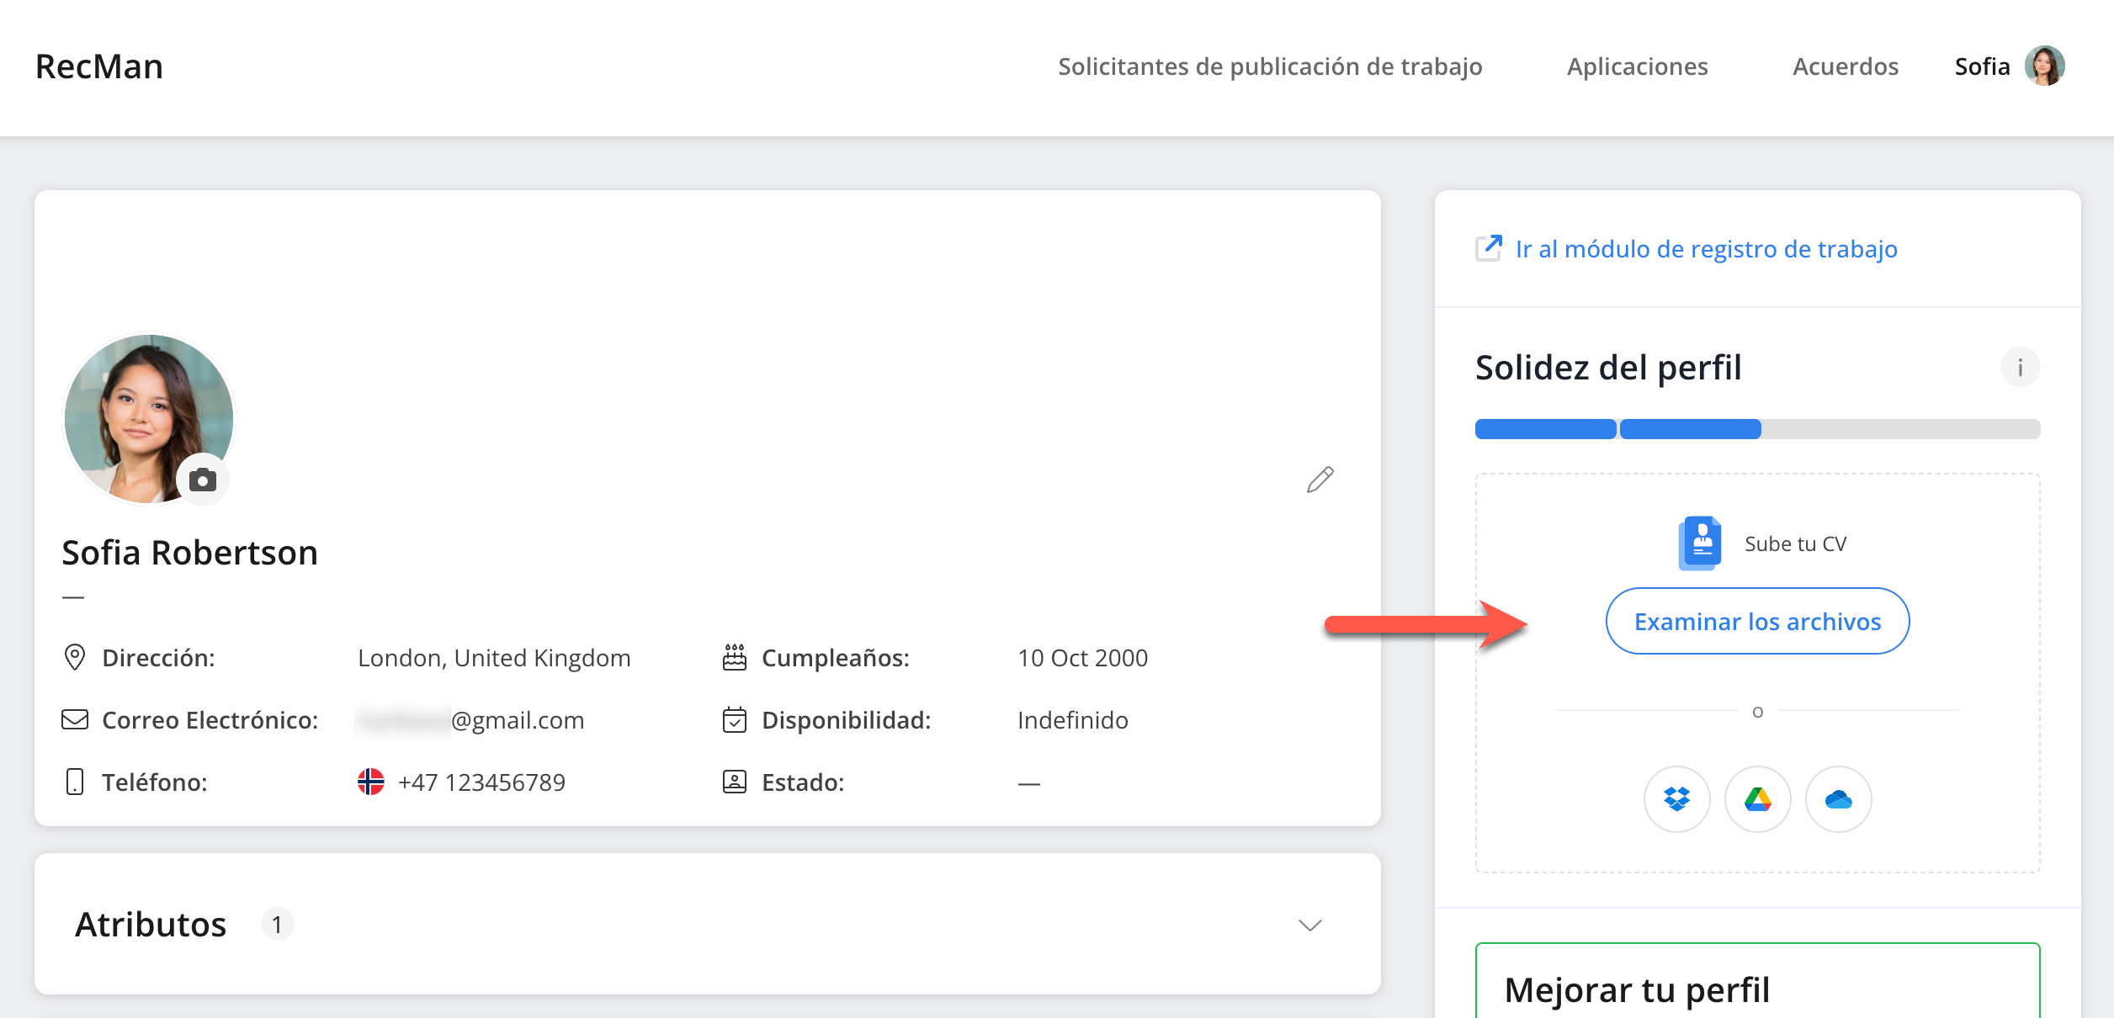Click the profile strength progress bar
2114x1018 pixels.
coord(1757,429)
